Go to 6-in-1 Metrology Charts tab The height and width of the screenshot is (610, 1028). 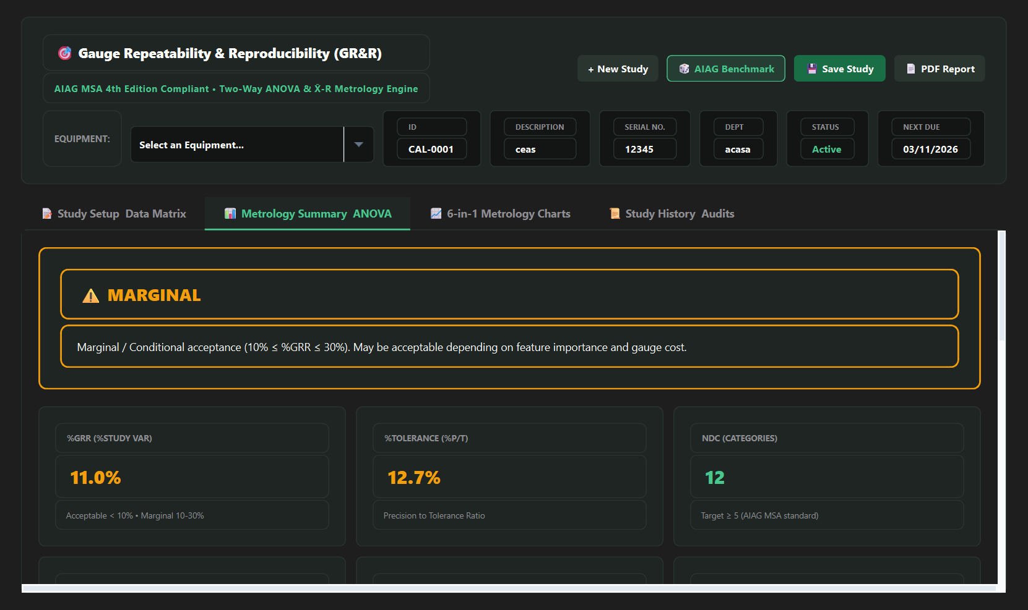501,213
